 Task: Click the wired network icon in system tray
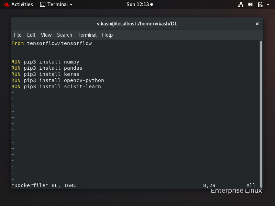tap(241, 5)
